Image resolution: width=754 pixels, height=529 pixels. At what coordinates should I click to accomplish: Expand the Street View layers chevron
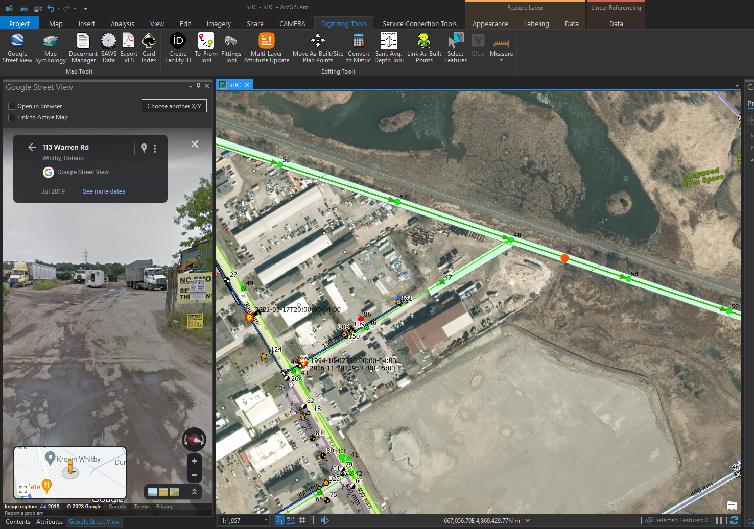194,492
